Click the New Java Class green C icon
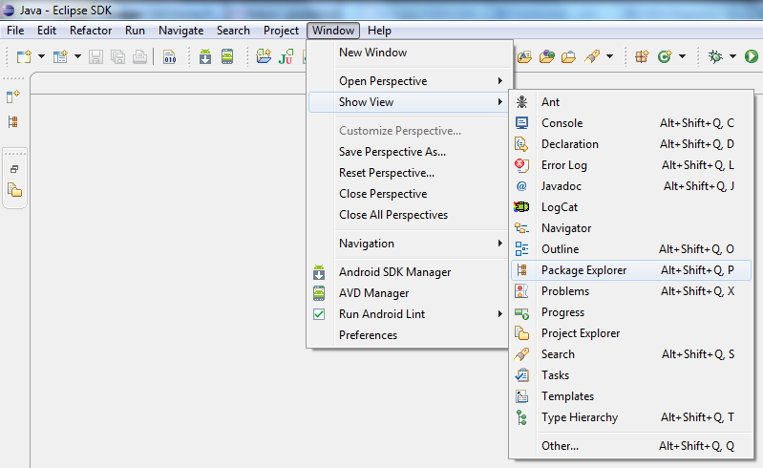 tap(665, 57)
